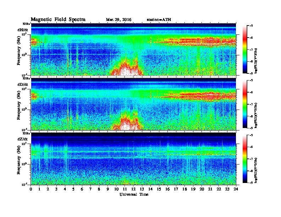This screenshot has width=281, height=217.
Task: Click hour 24 on the time axis
Action: click(x=236, y=189)
